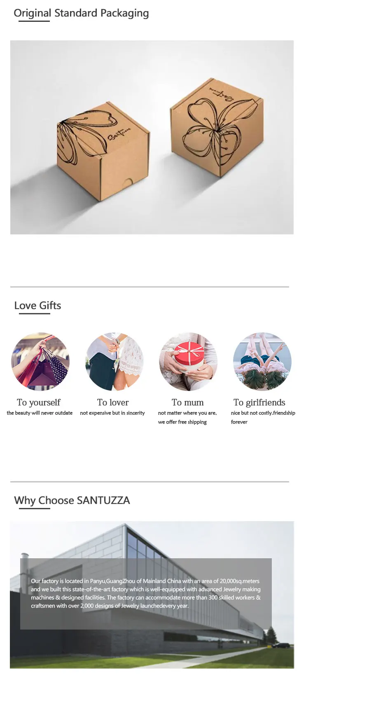The height and width of the screenshot is (714, 383).
Task: Click "we offer free shipping" text
Action: click(x=182, y=422)
